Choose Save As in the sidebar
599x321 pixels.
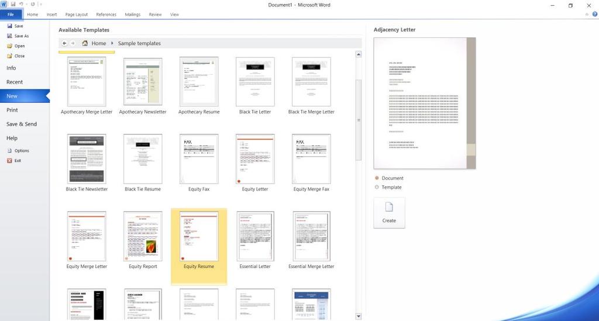pos(18,36)
